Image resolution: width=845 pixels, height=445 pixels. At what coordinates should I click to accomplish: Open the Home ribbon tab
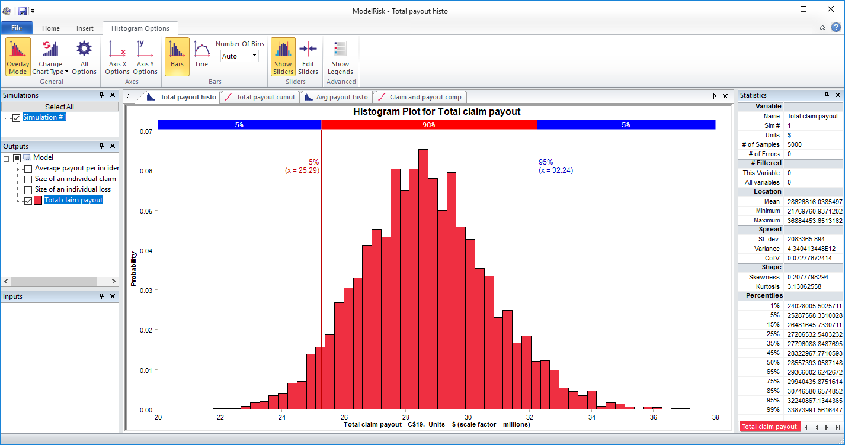(x=50, y=28)
